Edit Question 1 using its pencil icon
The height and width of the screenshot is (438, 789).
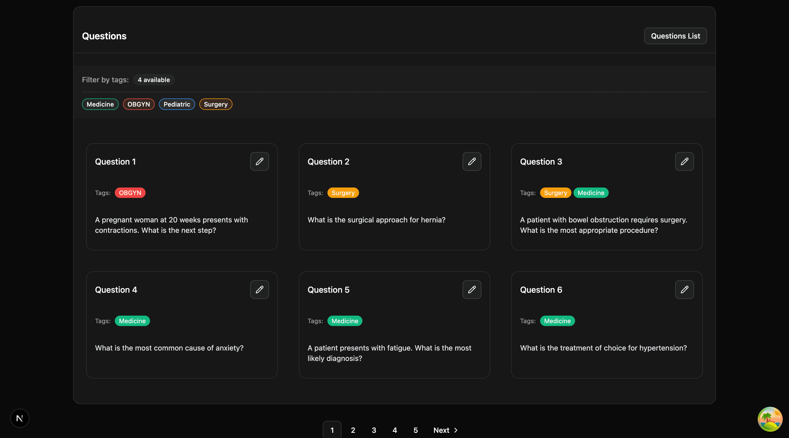click(259, 161)
